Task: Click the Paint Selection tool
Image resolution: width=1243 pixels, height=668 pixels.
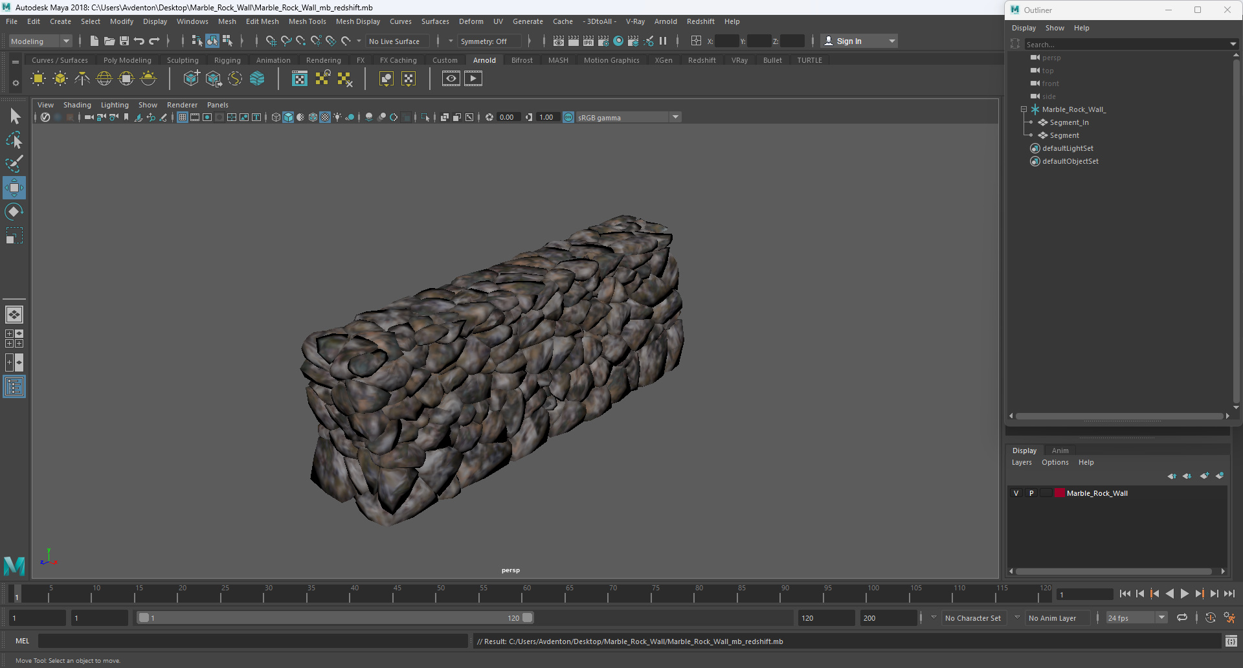Action: click(14, 163)
